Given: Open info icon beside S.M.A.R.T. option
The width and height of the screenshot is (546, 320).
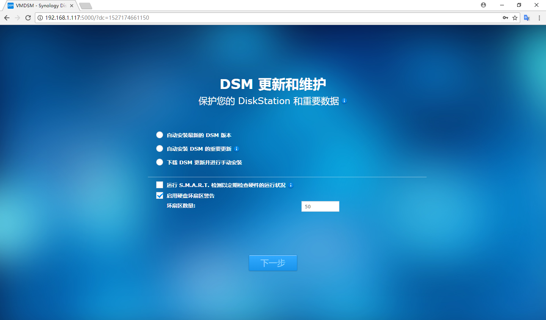Looking at the screenshot, I should (x=291, y=185).
